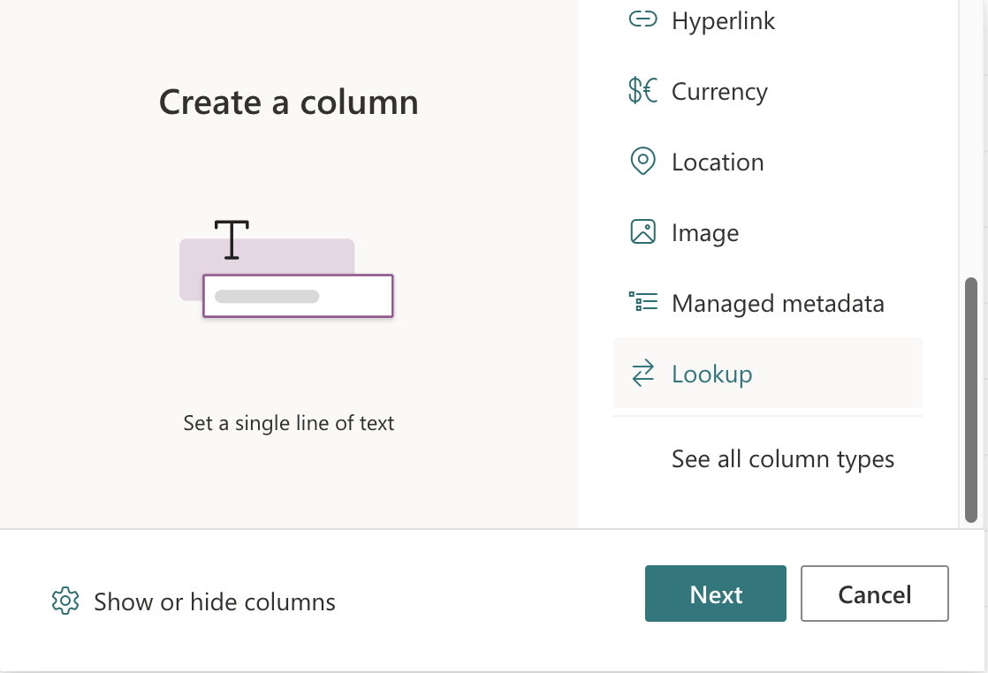Select the Hyperlink column type
This screenshot has height=673, width=988.
pyautogui.click(x=724, y=19)
